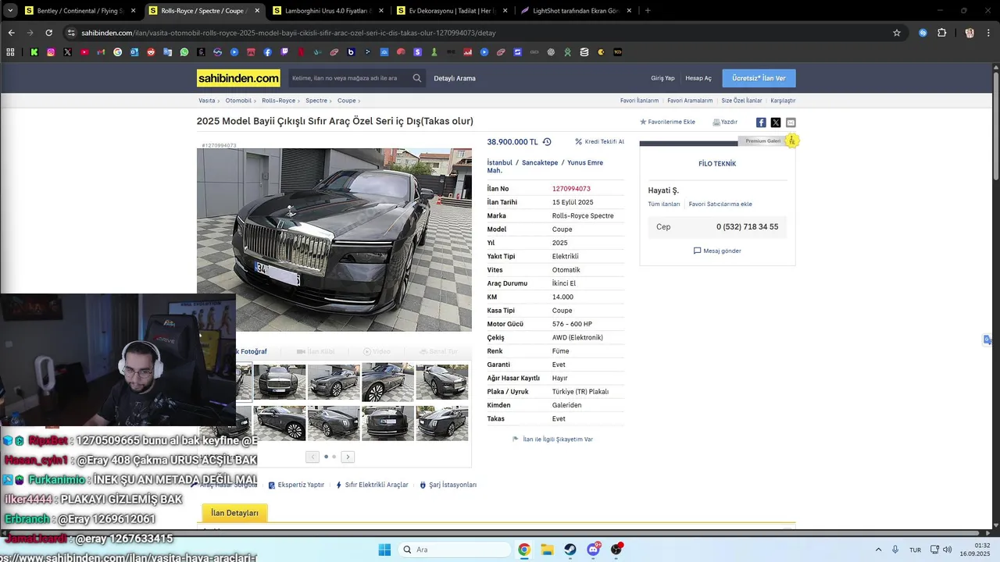Click the Rolls-Royce breadcrumb link
The image size is (1000, 562).
click(278, 101)
